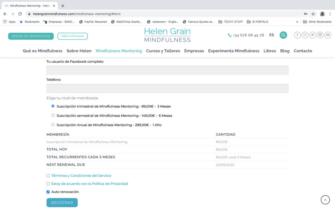Image resolution: width=335 pixels, height=209 pixels.
Task: Open the YouTube social icon
Action: pos(328,35)
